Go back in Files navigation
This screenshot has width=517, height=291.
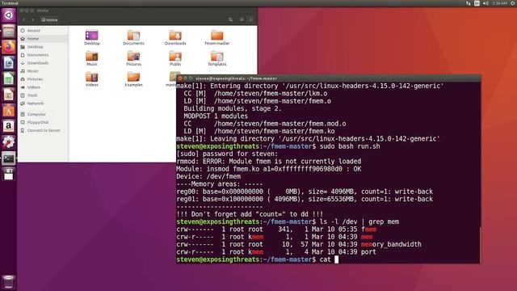[x=24, y=19]
